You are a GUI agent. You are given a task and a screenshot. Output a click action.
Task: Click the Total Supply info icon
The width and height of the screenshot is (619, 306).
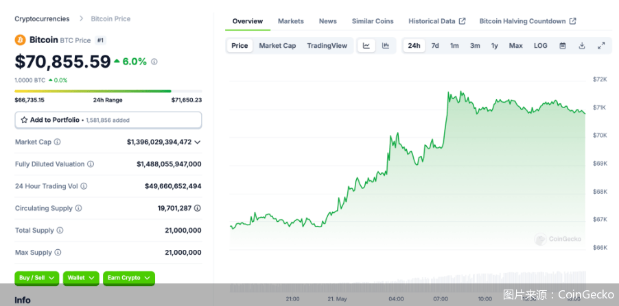tap(60, 230)
